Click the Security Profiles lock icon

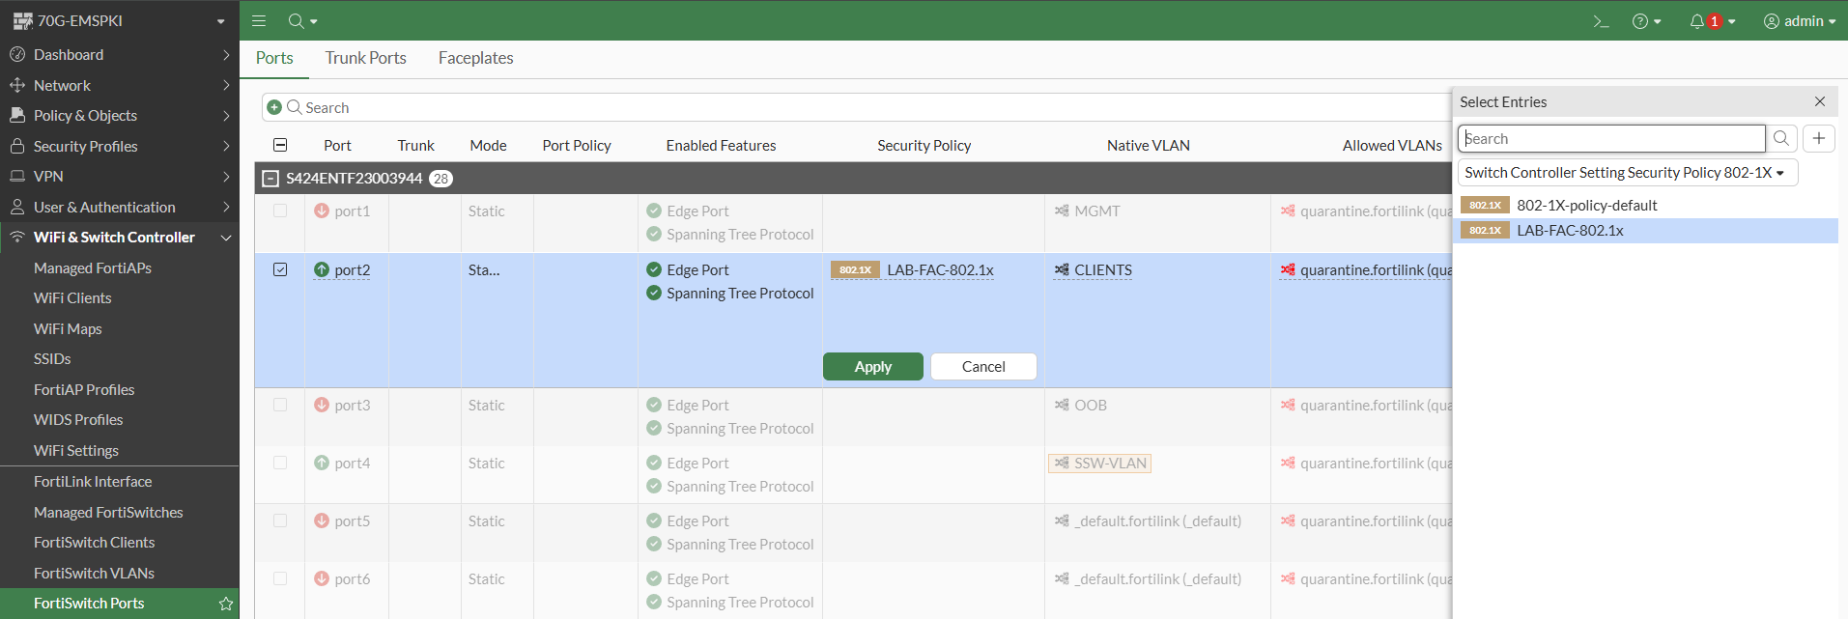(x=17, y=146)
